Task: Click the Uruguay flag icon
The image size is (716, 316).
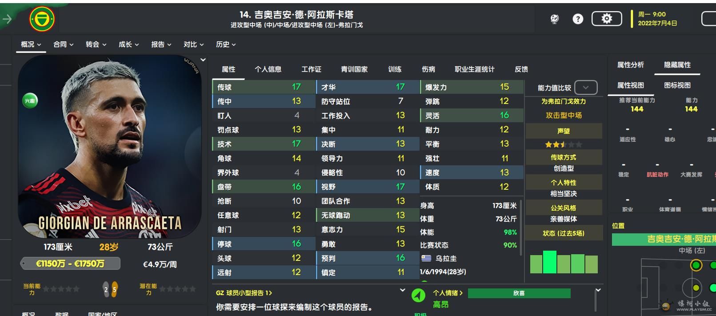Action: [x=426, y=258]
